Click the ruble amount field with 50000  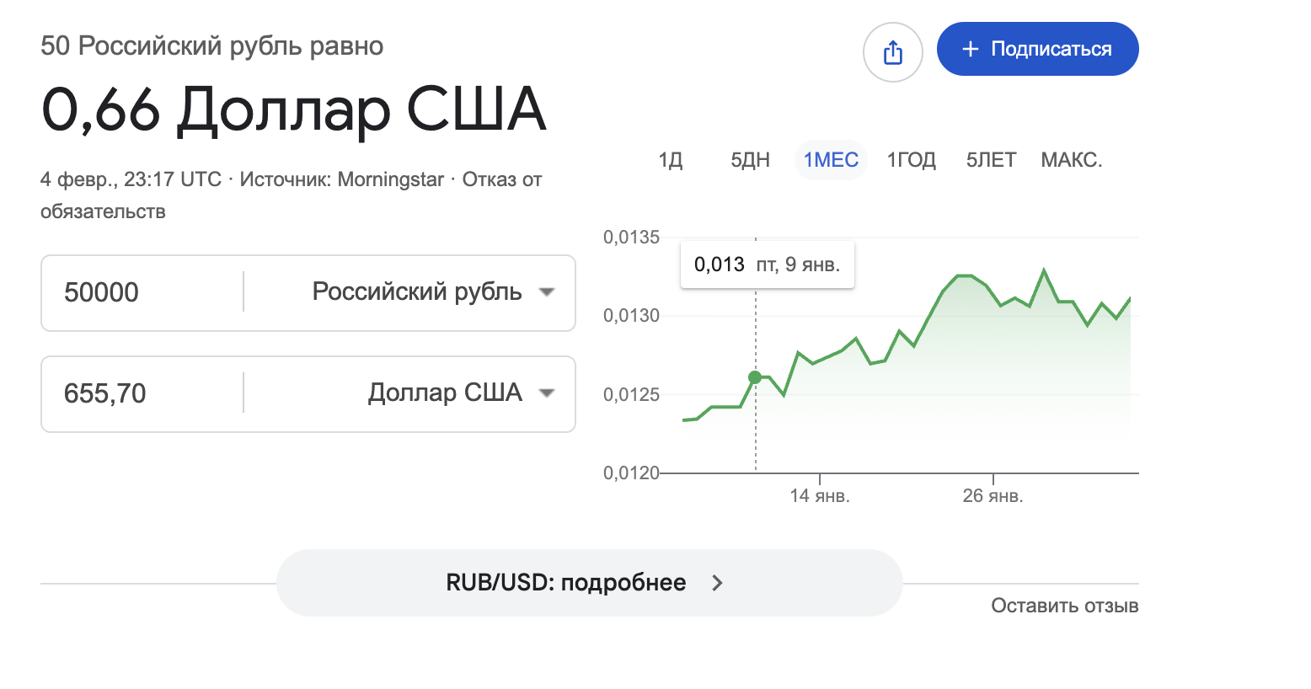tap(143, 292)
